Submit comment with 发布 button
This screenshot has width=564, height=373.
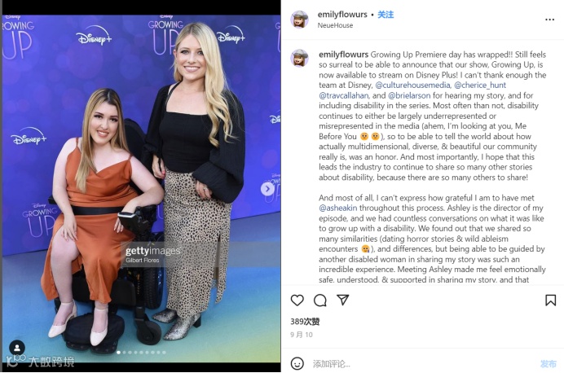click(549, 364)
